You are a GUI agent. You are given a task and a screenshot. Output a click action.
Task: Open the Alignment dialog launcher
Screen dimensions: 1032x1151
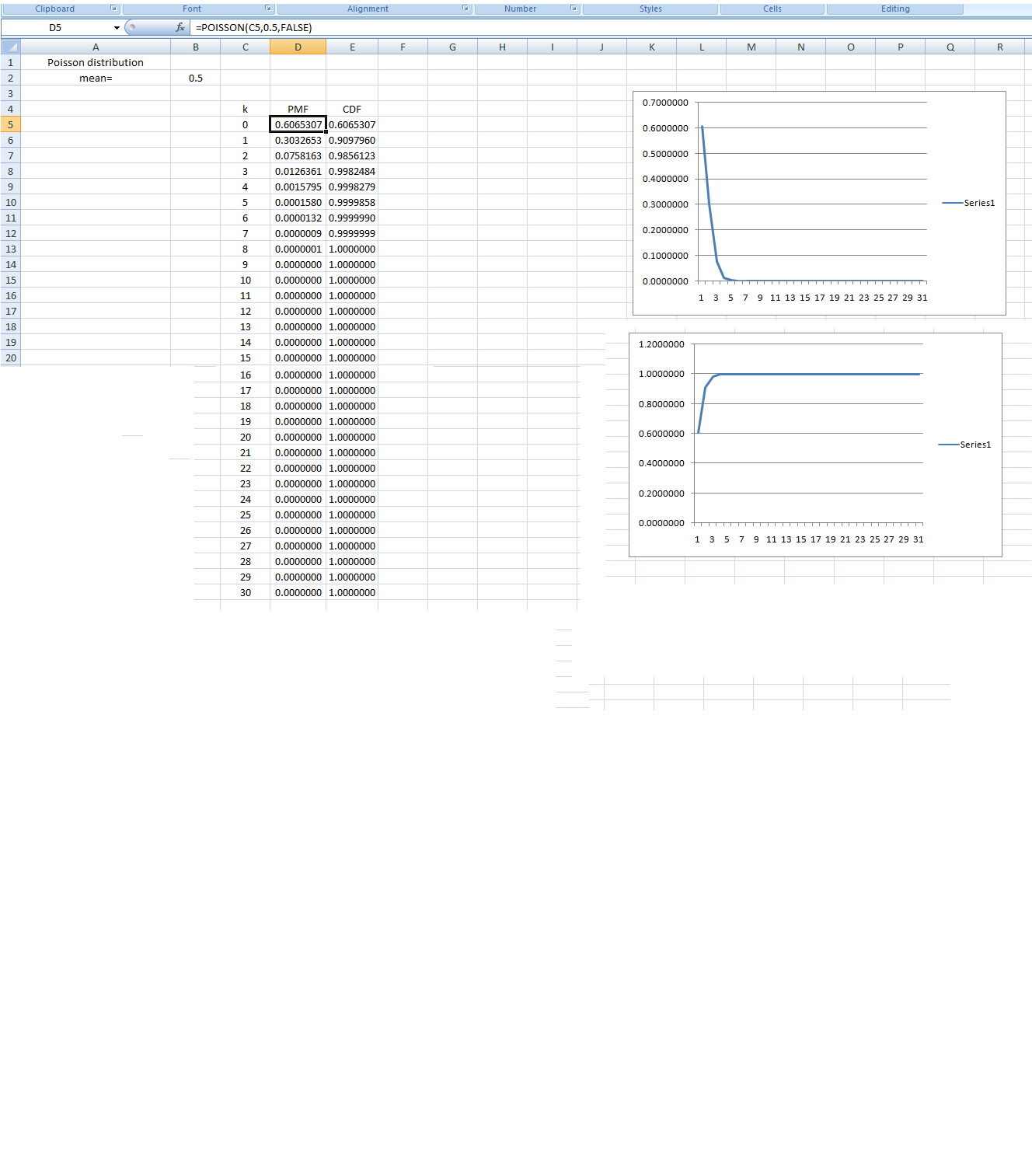(x=465, y=9)
